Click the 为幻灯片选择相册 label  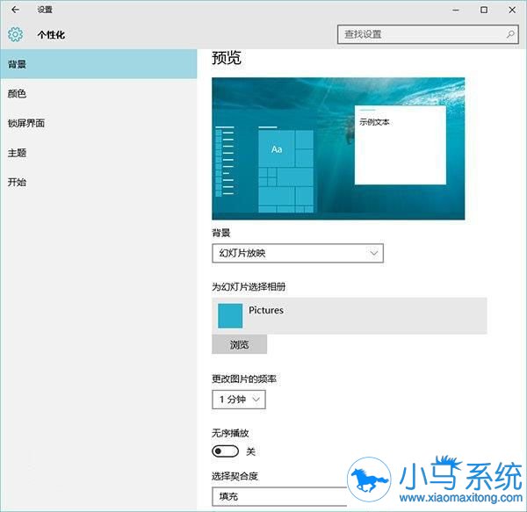(x=249, y=286)
